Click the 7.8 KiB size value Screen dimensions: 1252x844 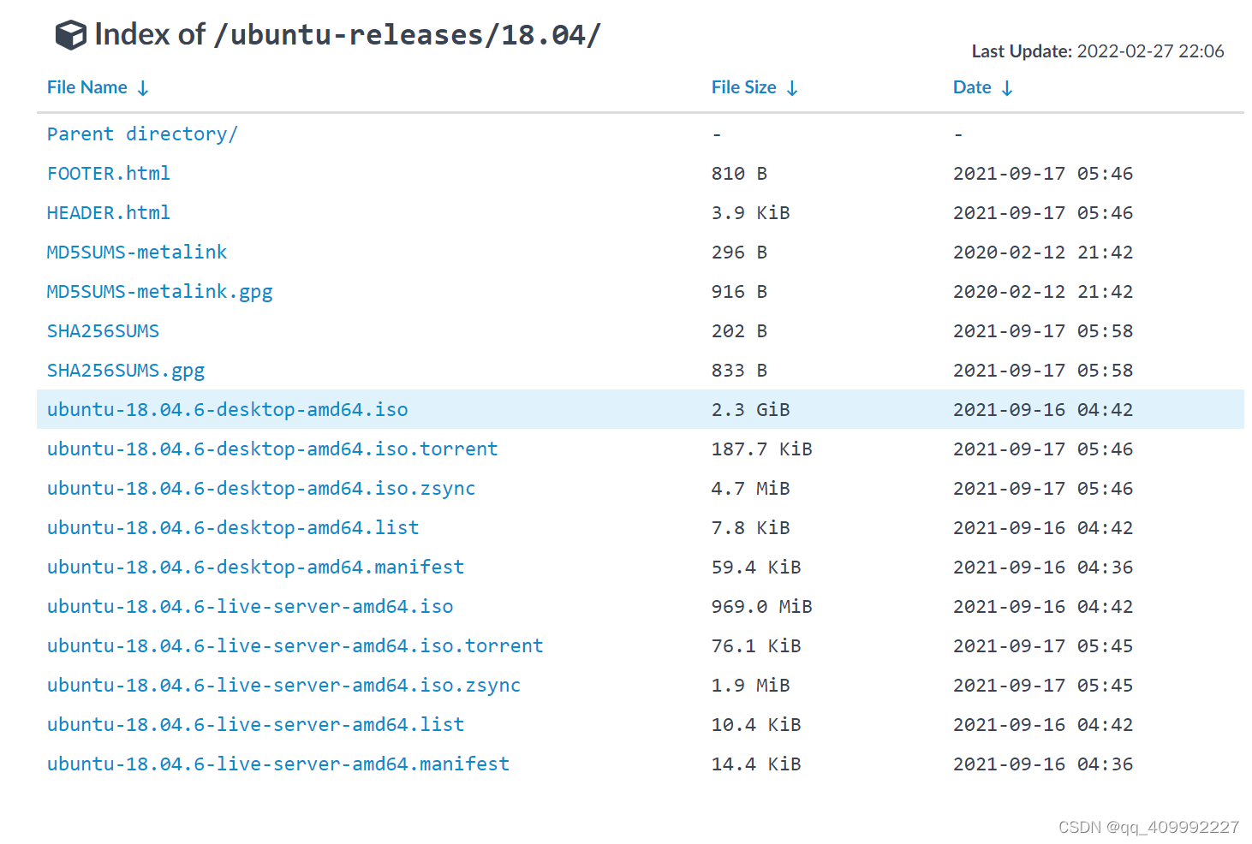(751, 528)
